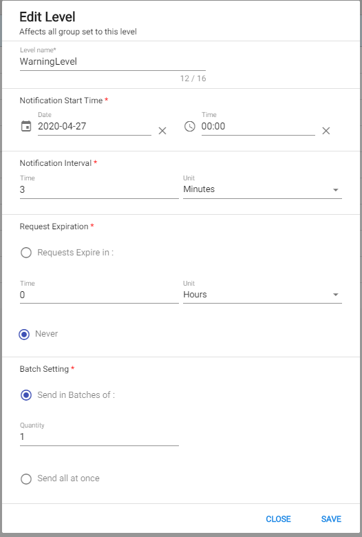Click the Time field 00:00
The width and height of the screenshot is (362, 537).
tap(258, 127)
